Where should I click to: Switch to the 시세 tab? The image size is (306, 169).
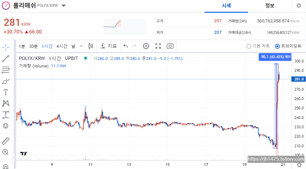pyautogui.click(x=226, y=6)
